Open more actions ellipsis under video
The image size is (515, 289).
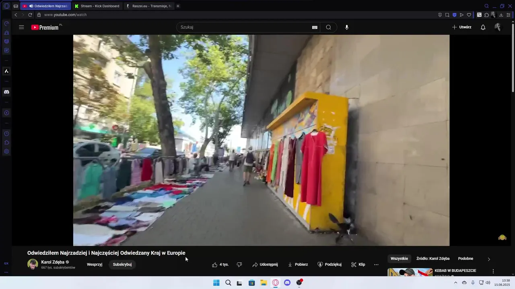(x=376, y=265)
